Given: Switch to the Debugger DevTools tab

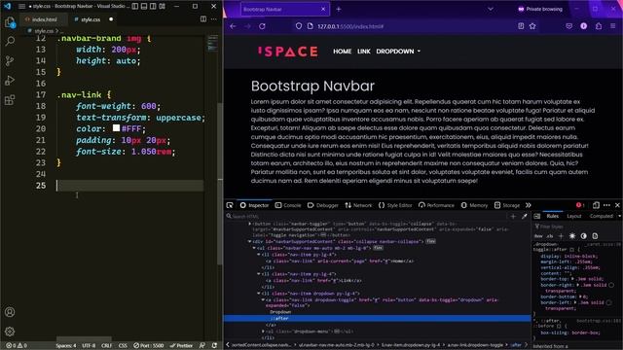Looking at the screenshot, I should 322,205.
